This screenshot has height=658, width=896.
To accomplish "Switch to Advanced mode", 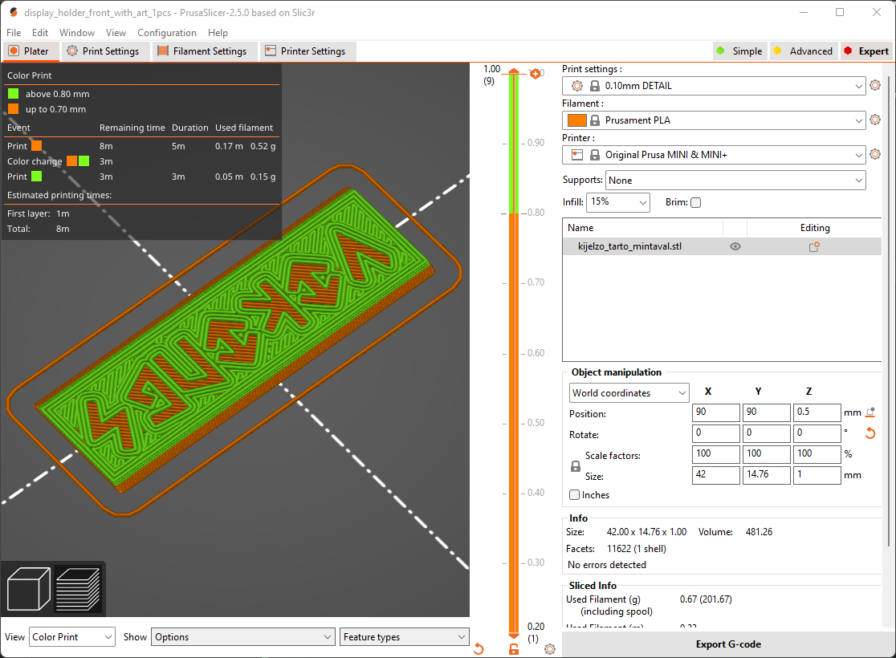I will coord(804,51).
